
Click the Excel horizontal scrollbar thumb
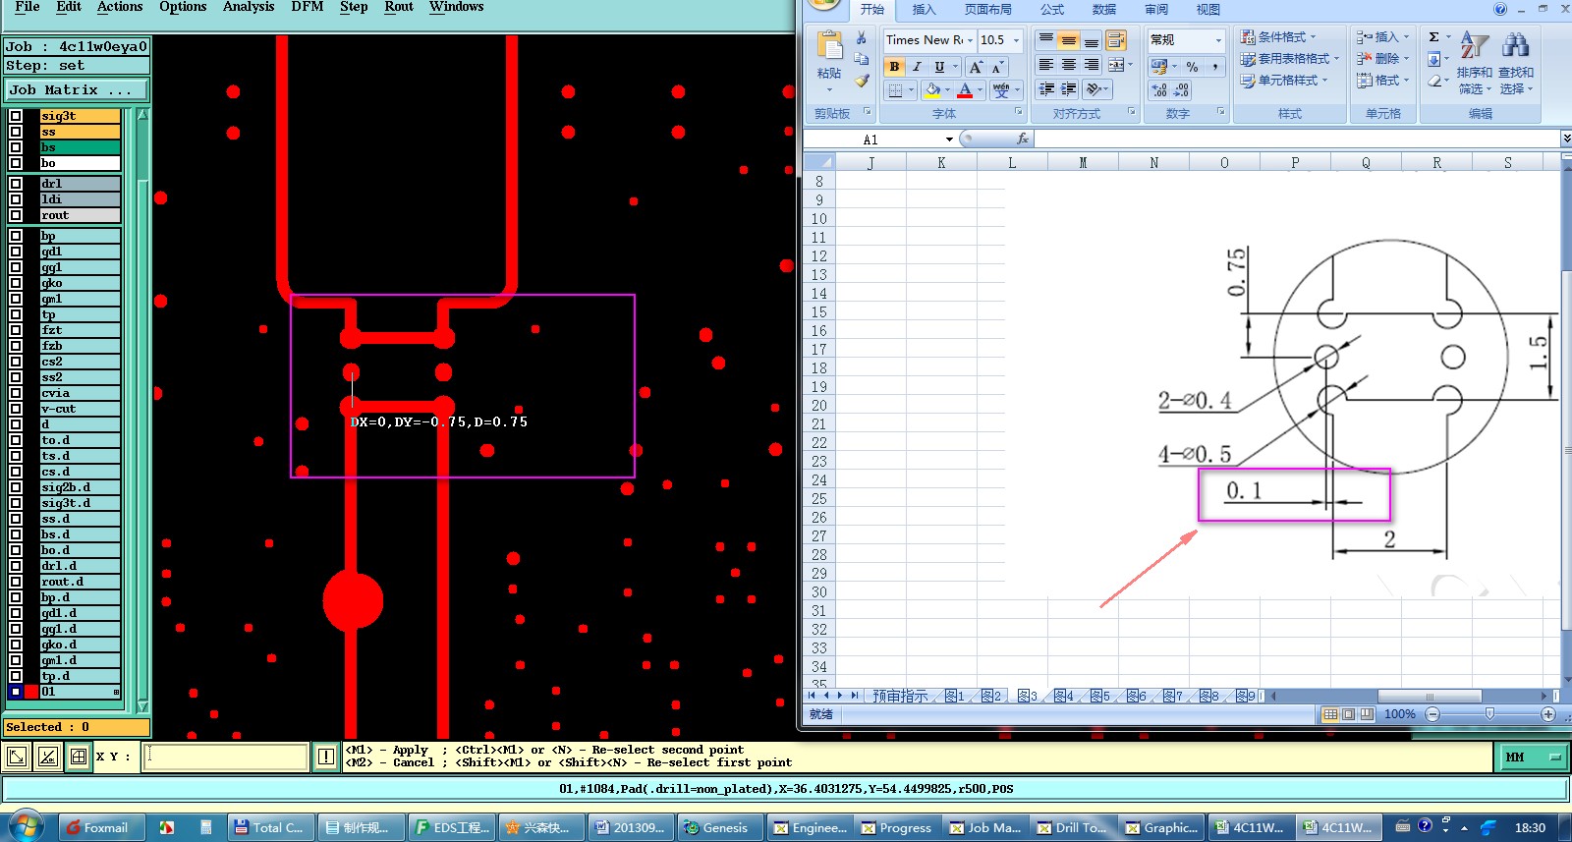click(x=1429, y=696)
